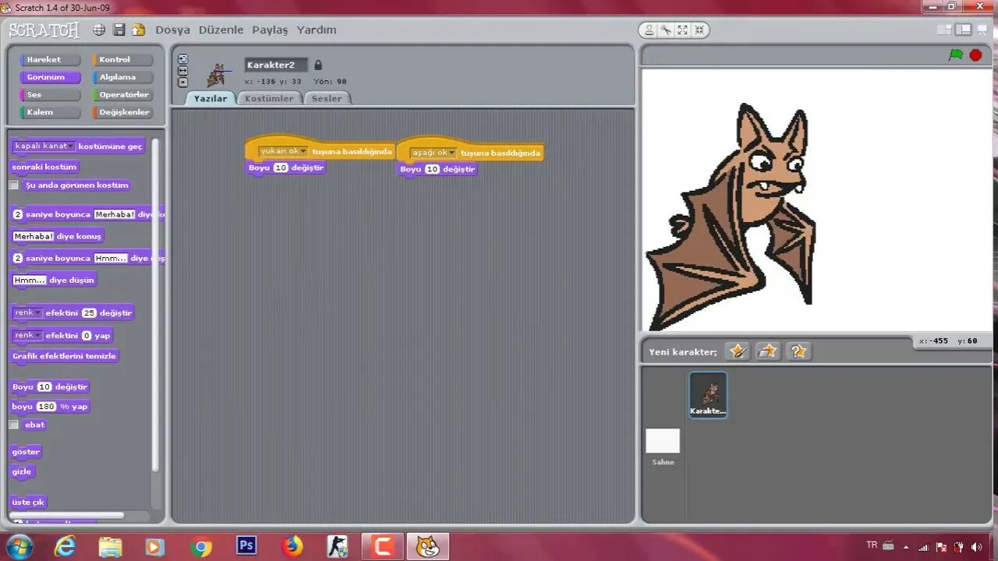Screen dimensions: 998x561
Task: Open the Kalem block category
Action: click(50, 112)
